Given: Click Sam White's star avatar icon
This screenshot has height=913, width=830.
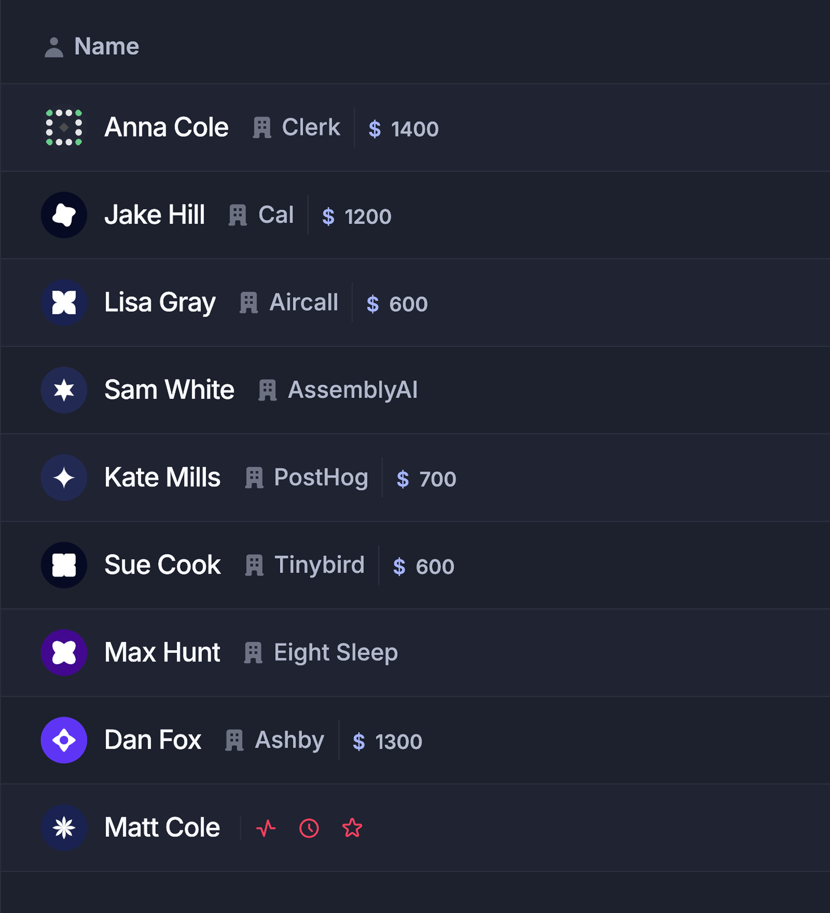Looking at the screenshot, I should [64, 390].
